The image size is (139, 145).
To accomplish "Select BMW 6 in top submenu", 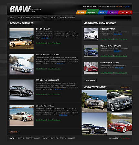I will tap(37, 17).
